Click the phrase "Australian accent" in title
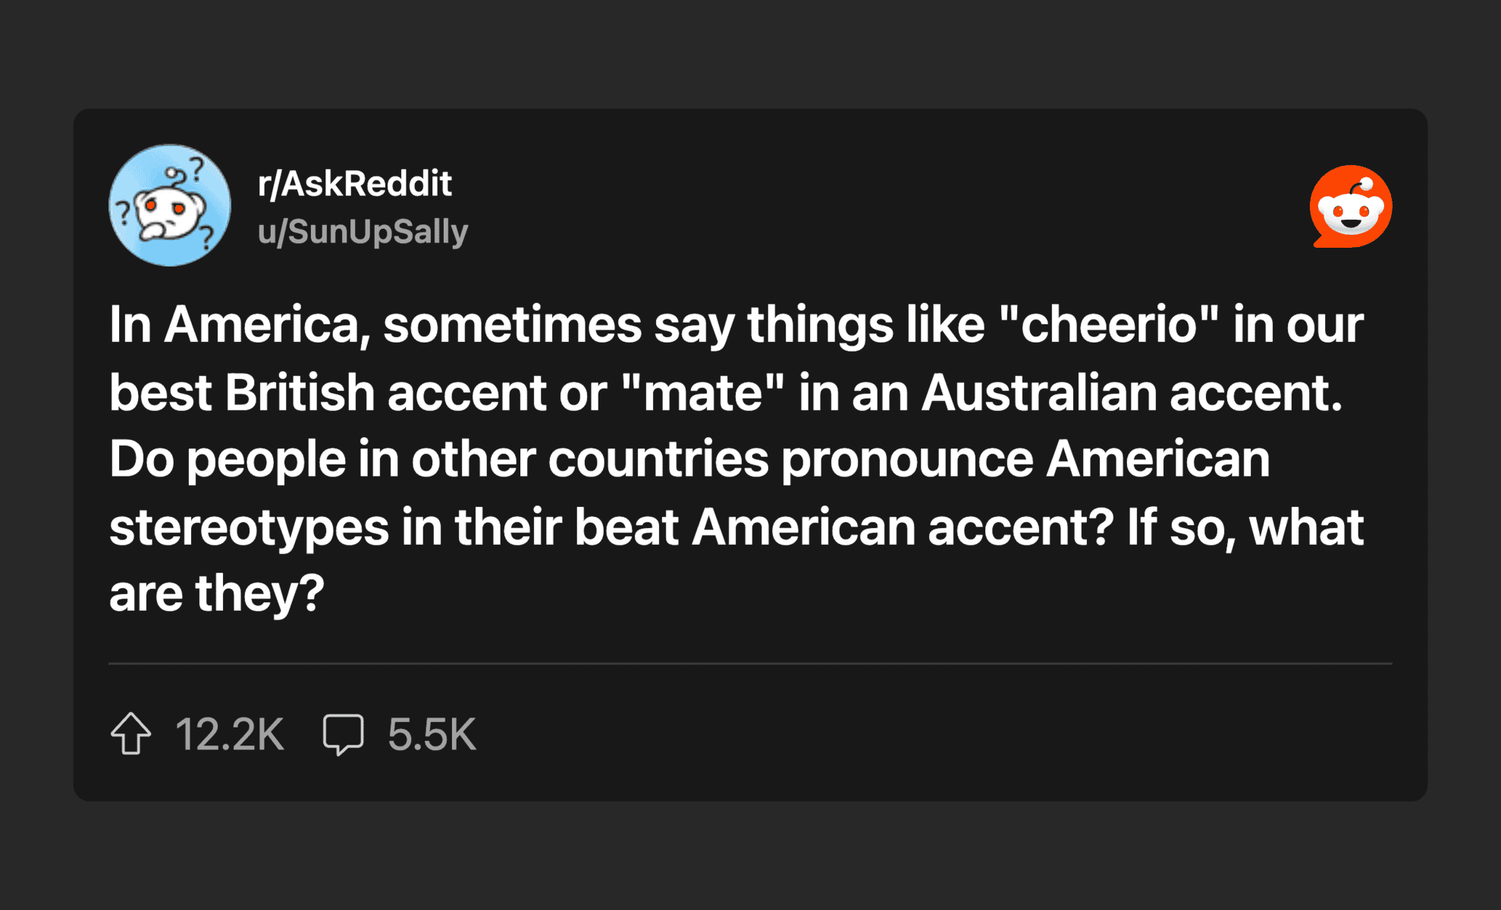 point(1131,393)
